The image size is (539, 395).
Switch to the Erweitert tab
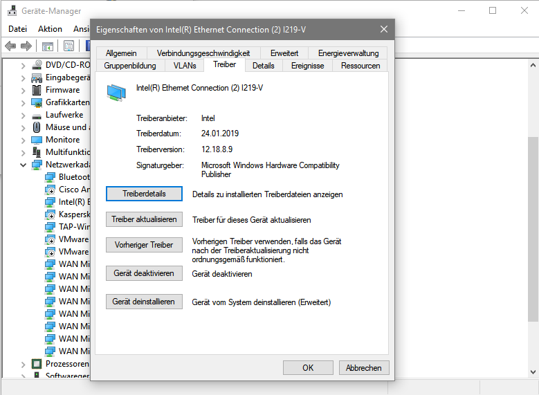[284, 53]
